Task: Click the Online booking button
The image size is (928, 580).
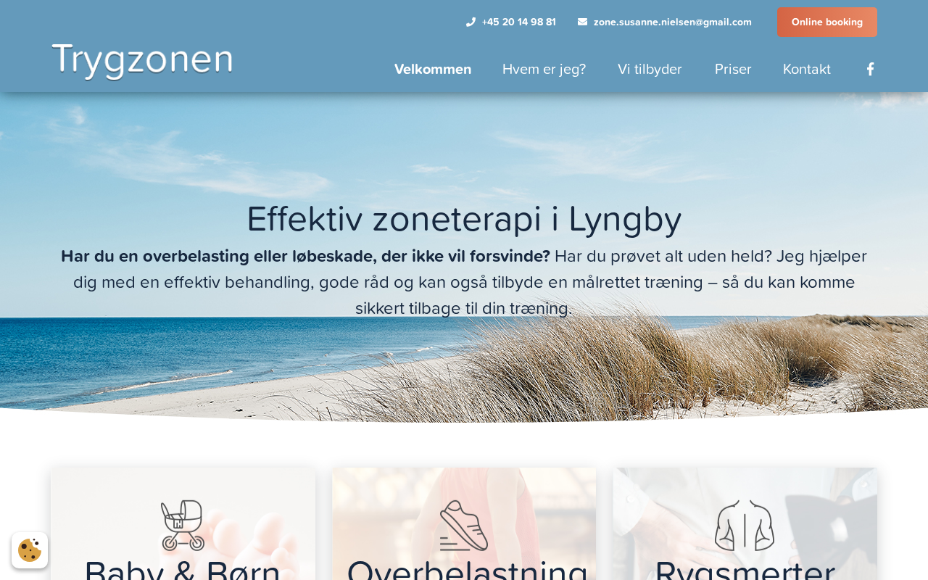Action: [827, 22]
